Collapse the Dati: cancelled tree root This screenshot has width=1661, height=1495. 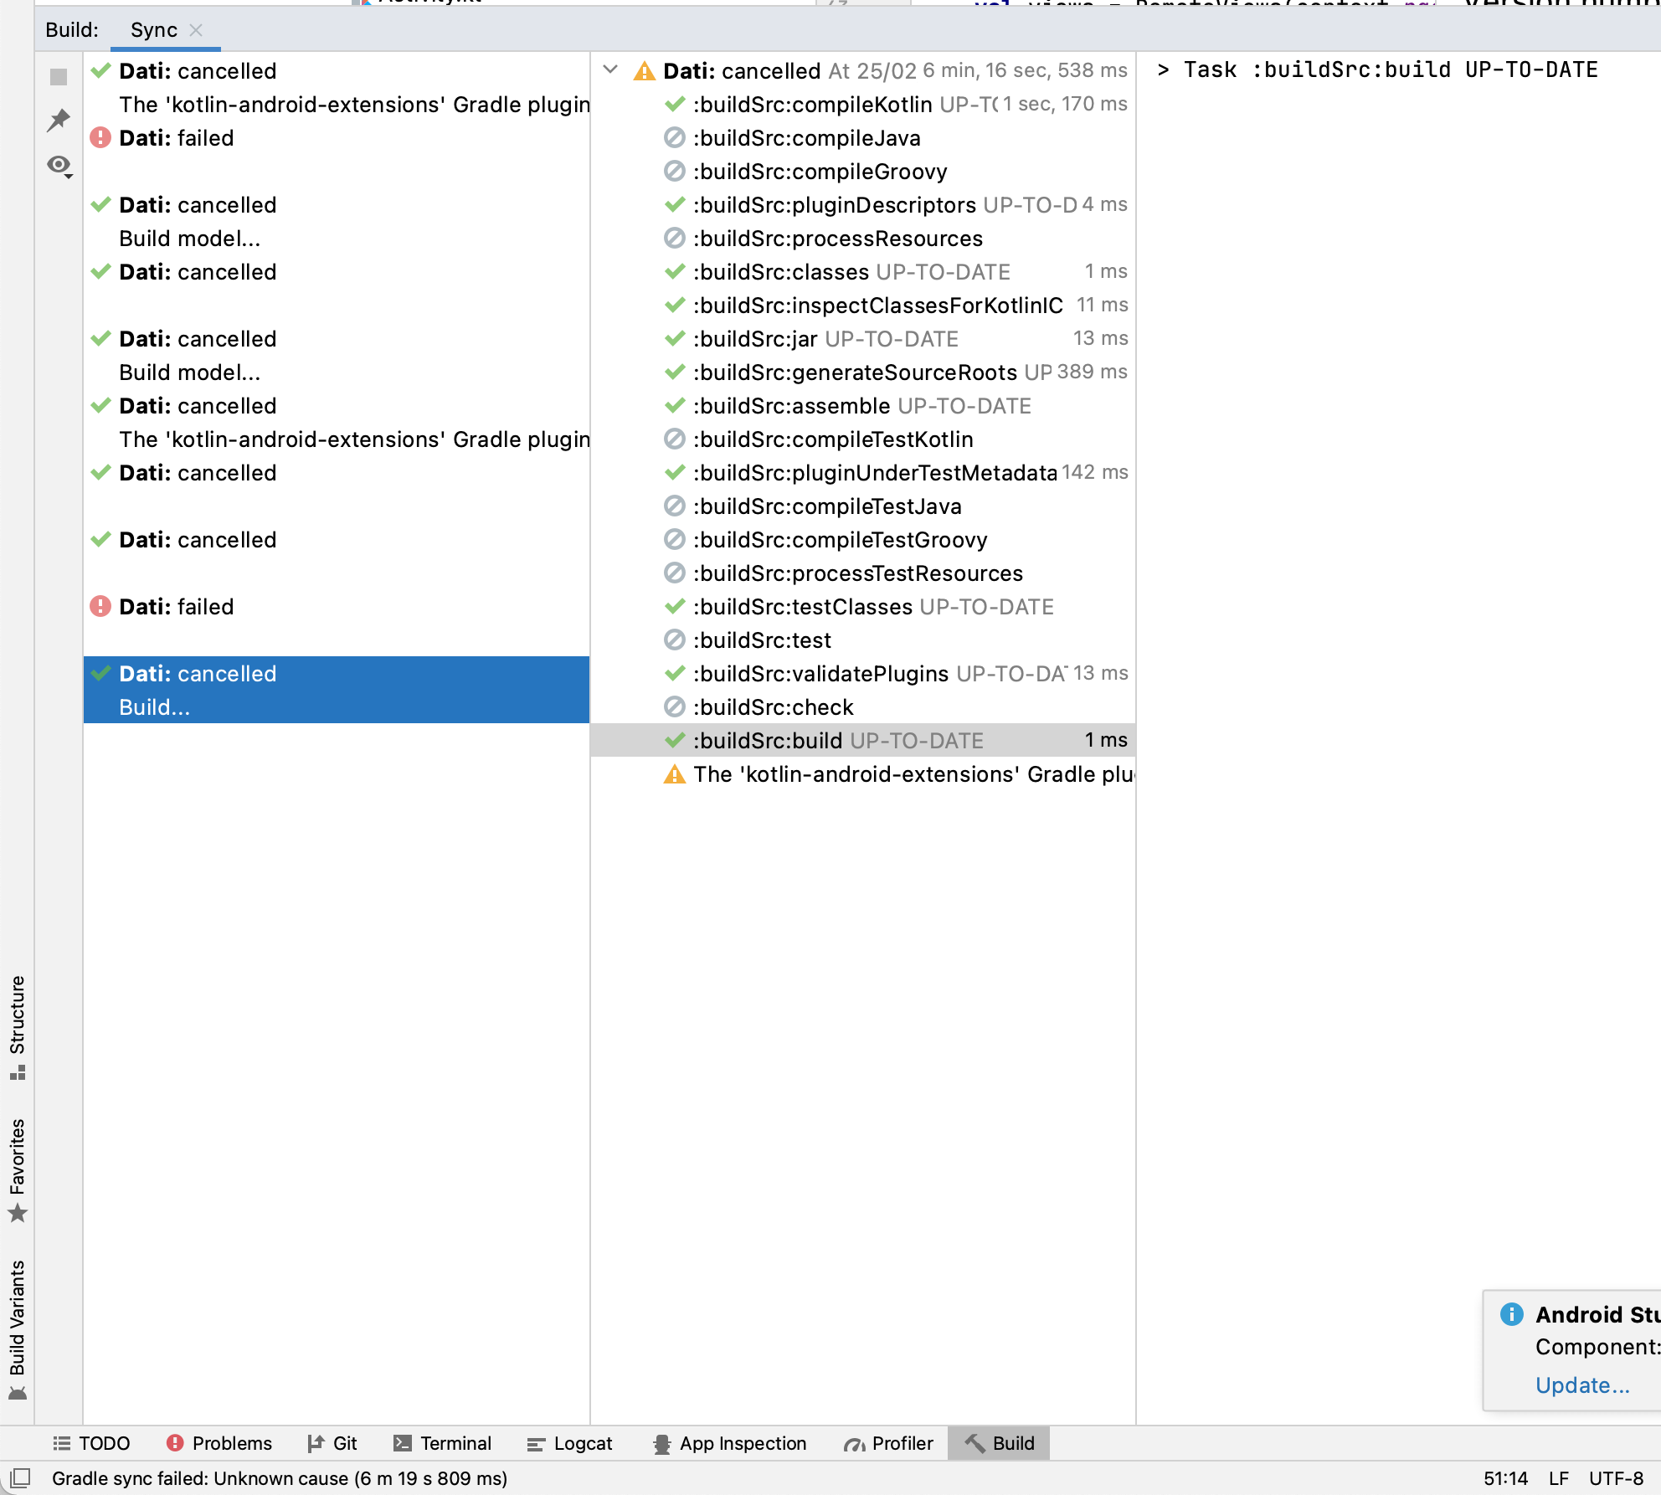pyautogui.click(x=610, y=70)
